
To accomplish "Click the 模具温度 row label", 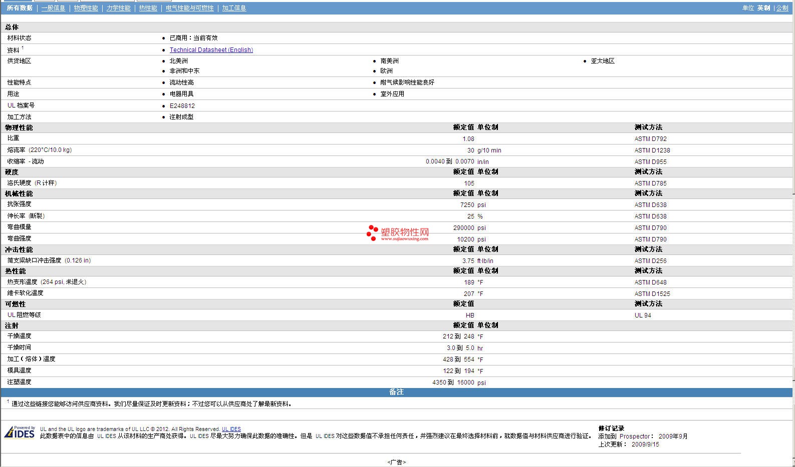I will coord(19,370).
